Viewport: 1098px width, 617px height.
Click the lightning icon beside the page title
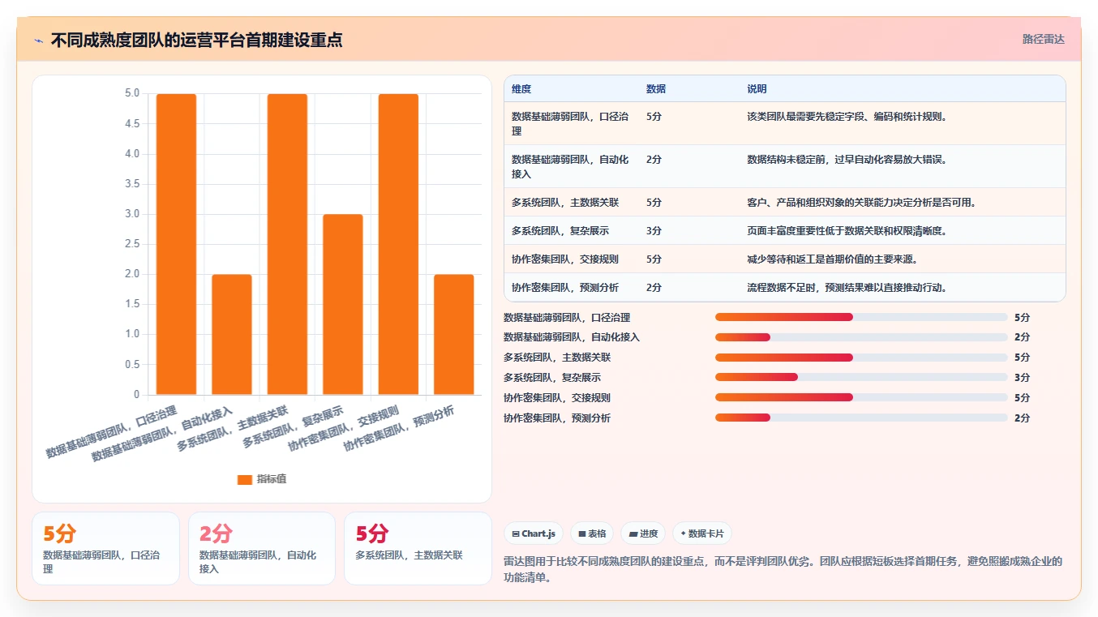tap(38, 41)
